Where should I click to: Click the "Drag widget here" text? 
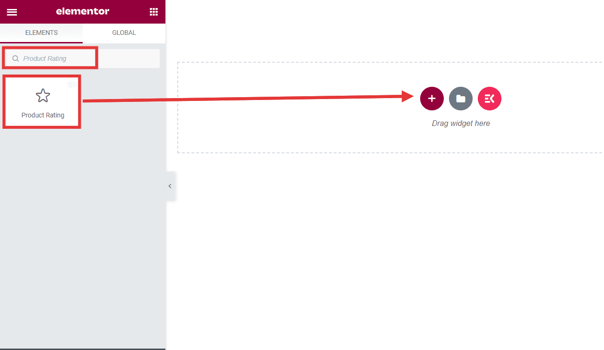point(461,124)
